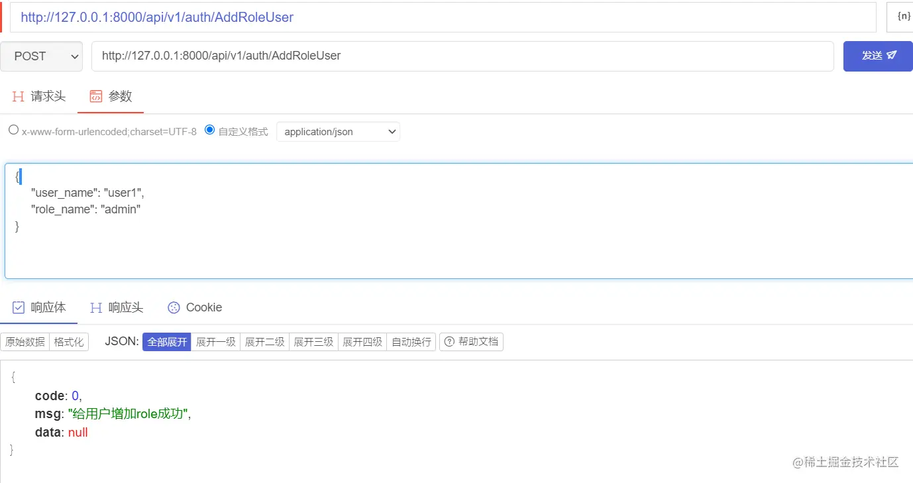Select 展开三级 JSON option
Image resolution: width=913 pixels, height=483 pixels.
tap(313, 342)
